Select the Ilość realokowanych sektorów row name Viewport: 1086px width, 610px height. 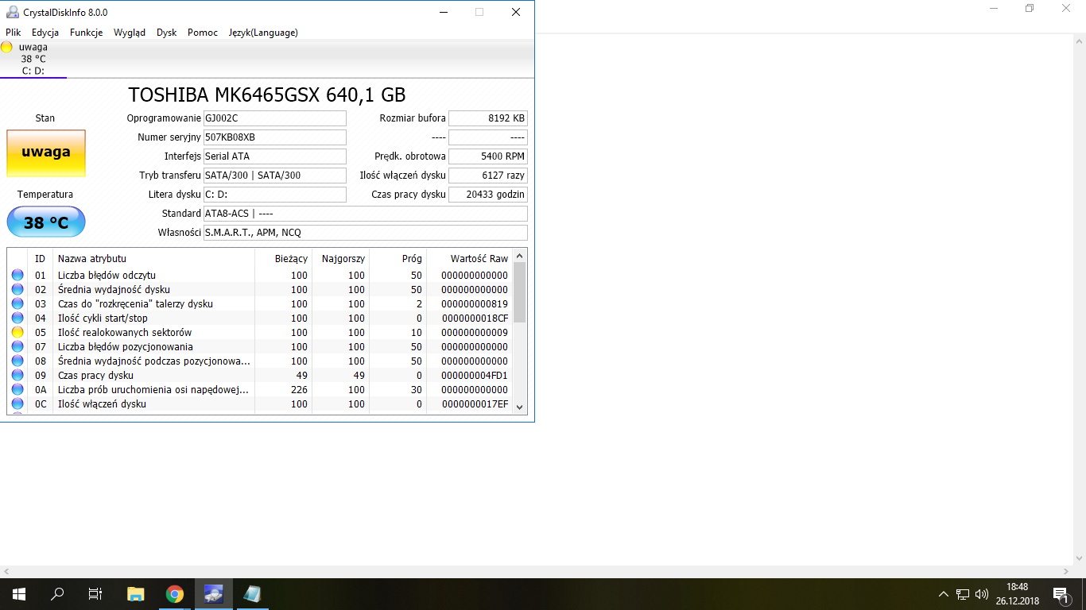tap(125, 333)
